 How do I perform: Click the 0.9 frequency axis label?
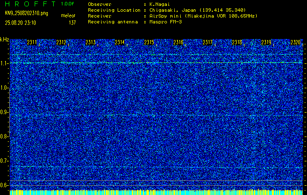pyautogui.click(x=4, y=112)
